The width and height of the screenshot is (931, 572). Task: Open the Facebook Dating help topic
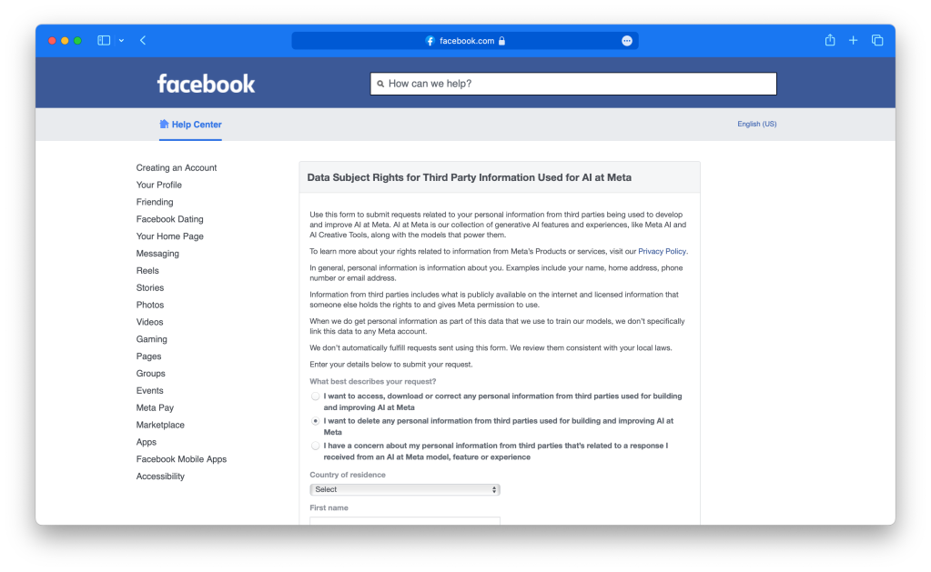169,219
